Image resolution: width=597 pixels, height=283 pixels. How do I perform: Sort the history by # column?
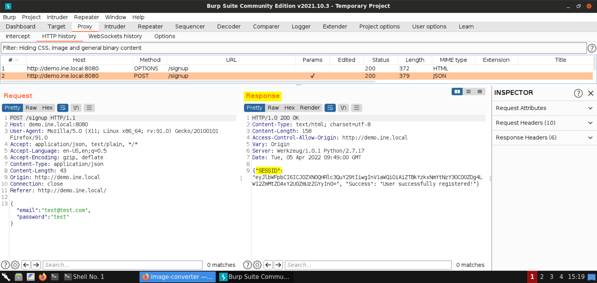click(13, 60)
